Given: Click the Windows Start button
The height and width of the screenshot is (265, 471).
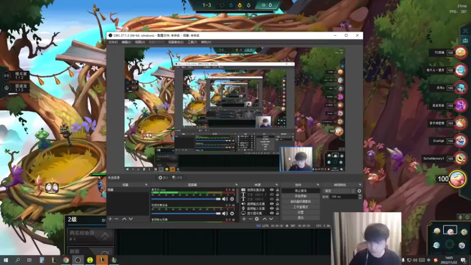Looking at the screenshot, I should (x=6, y=260).
